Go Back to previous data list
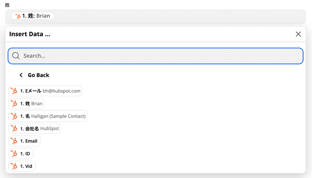The image size is (312, 178). (x=34, y=75)
